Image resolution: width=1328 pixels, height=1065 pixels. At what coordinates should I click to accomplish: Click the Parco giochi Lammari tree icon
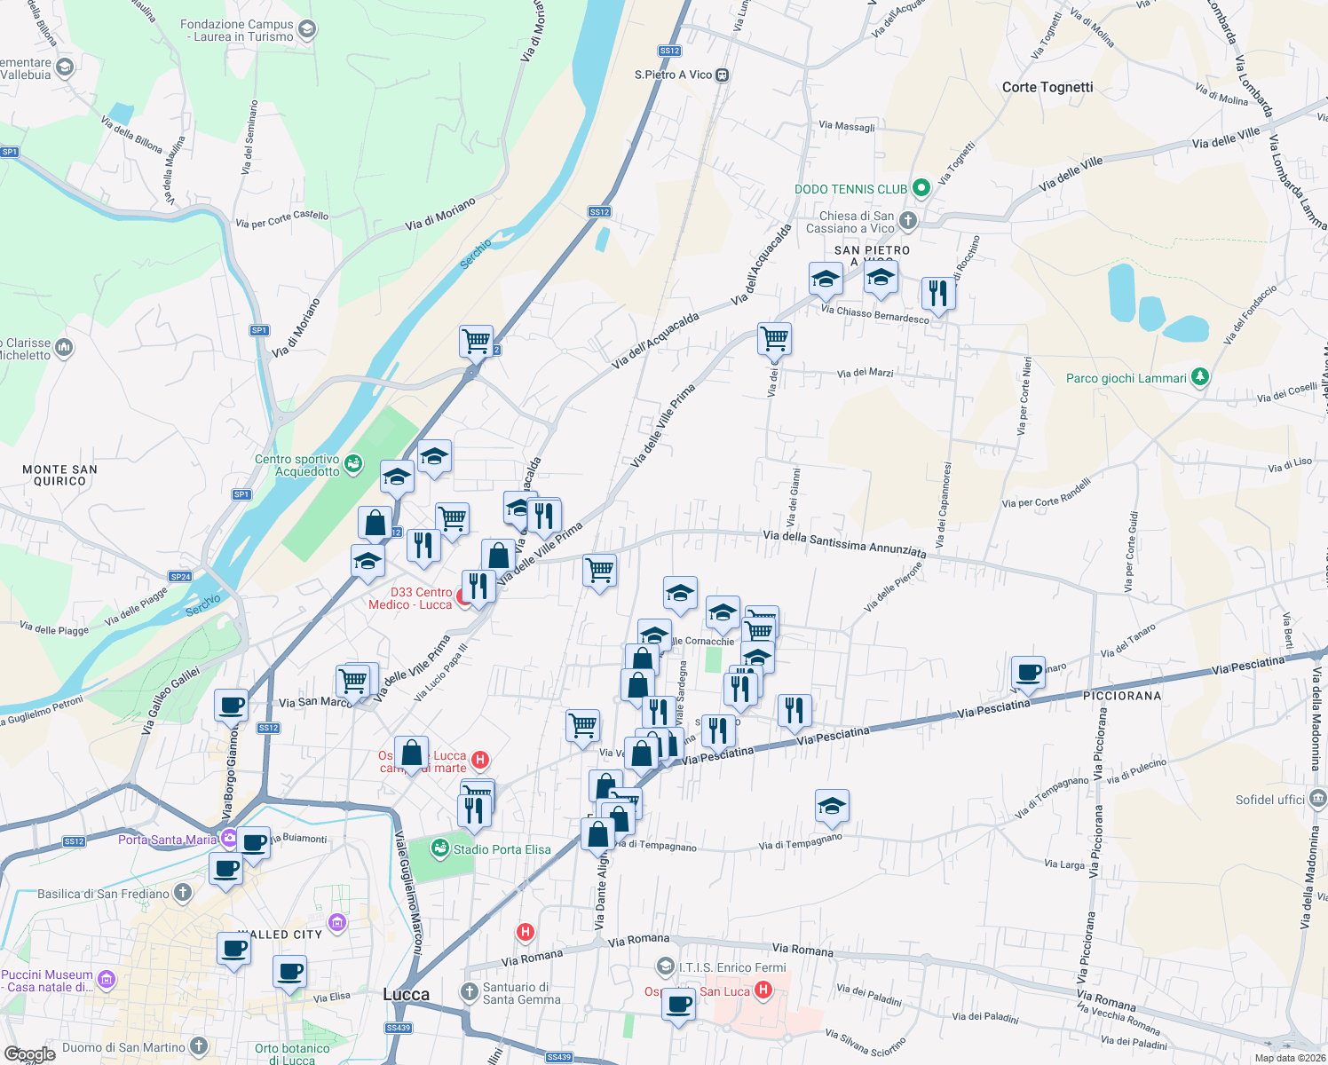[x=1201, y=376]
